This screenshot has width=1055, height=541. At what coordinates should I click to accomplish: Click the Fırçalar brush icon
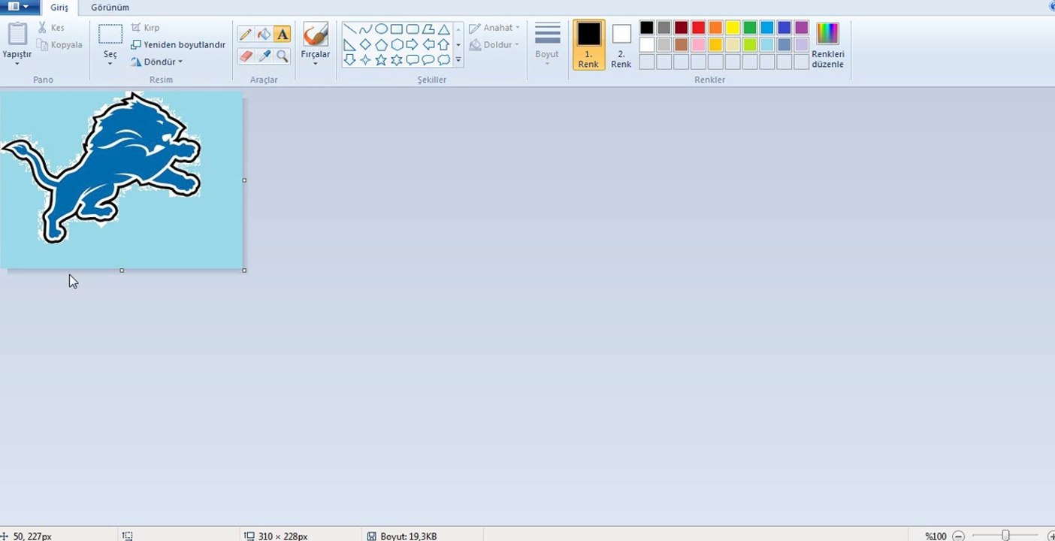coord(316,35)
